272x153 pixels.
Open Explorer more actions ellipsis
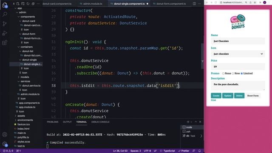[x=38, y=4]
